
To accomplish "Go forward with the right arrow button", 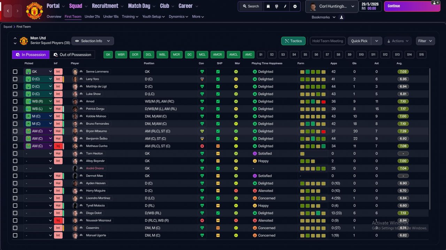I will tap(17, 11).
